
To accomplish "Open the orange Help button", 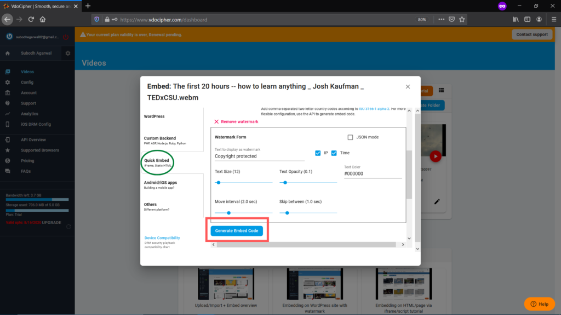I will (539, 304).
